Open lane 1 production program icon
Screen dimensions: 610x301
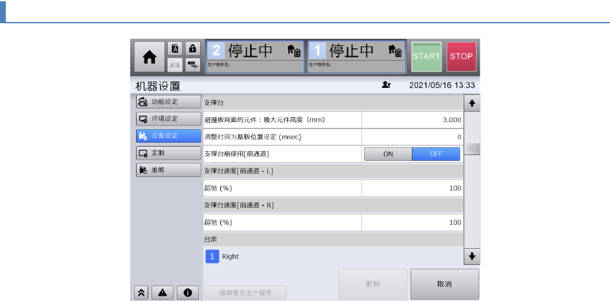(395, 50)
